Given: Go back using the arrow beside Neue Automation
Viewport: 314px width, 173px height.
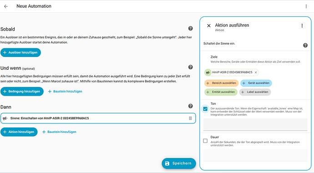Looking at the screenshot, I should coord(6,6).
